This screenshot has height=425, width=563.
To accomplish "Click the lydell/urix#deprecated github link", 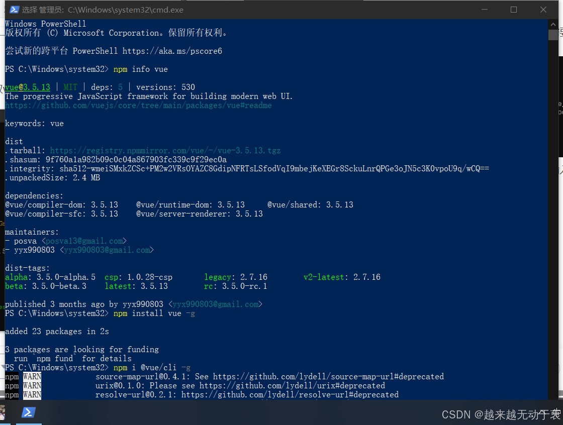I will (292, 385).
